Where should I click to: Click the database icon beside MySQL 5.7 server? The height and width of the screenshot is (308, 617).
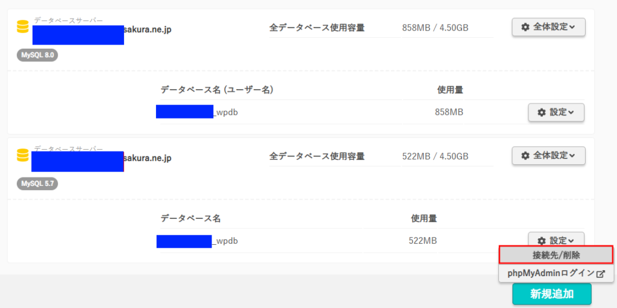pyautogui.click(x=23, y=155)
